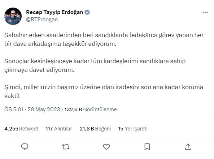Open Erdoğan's profile picture

click(13, 16)
